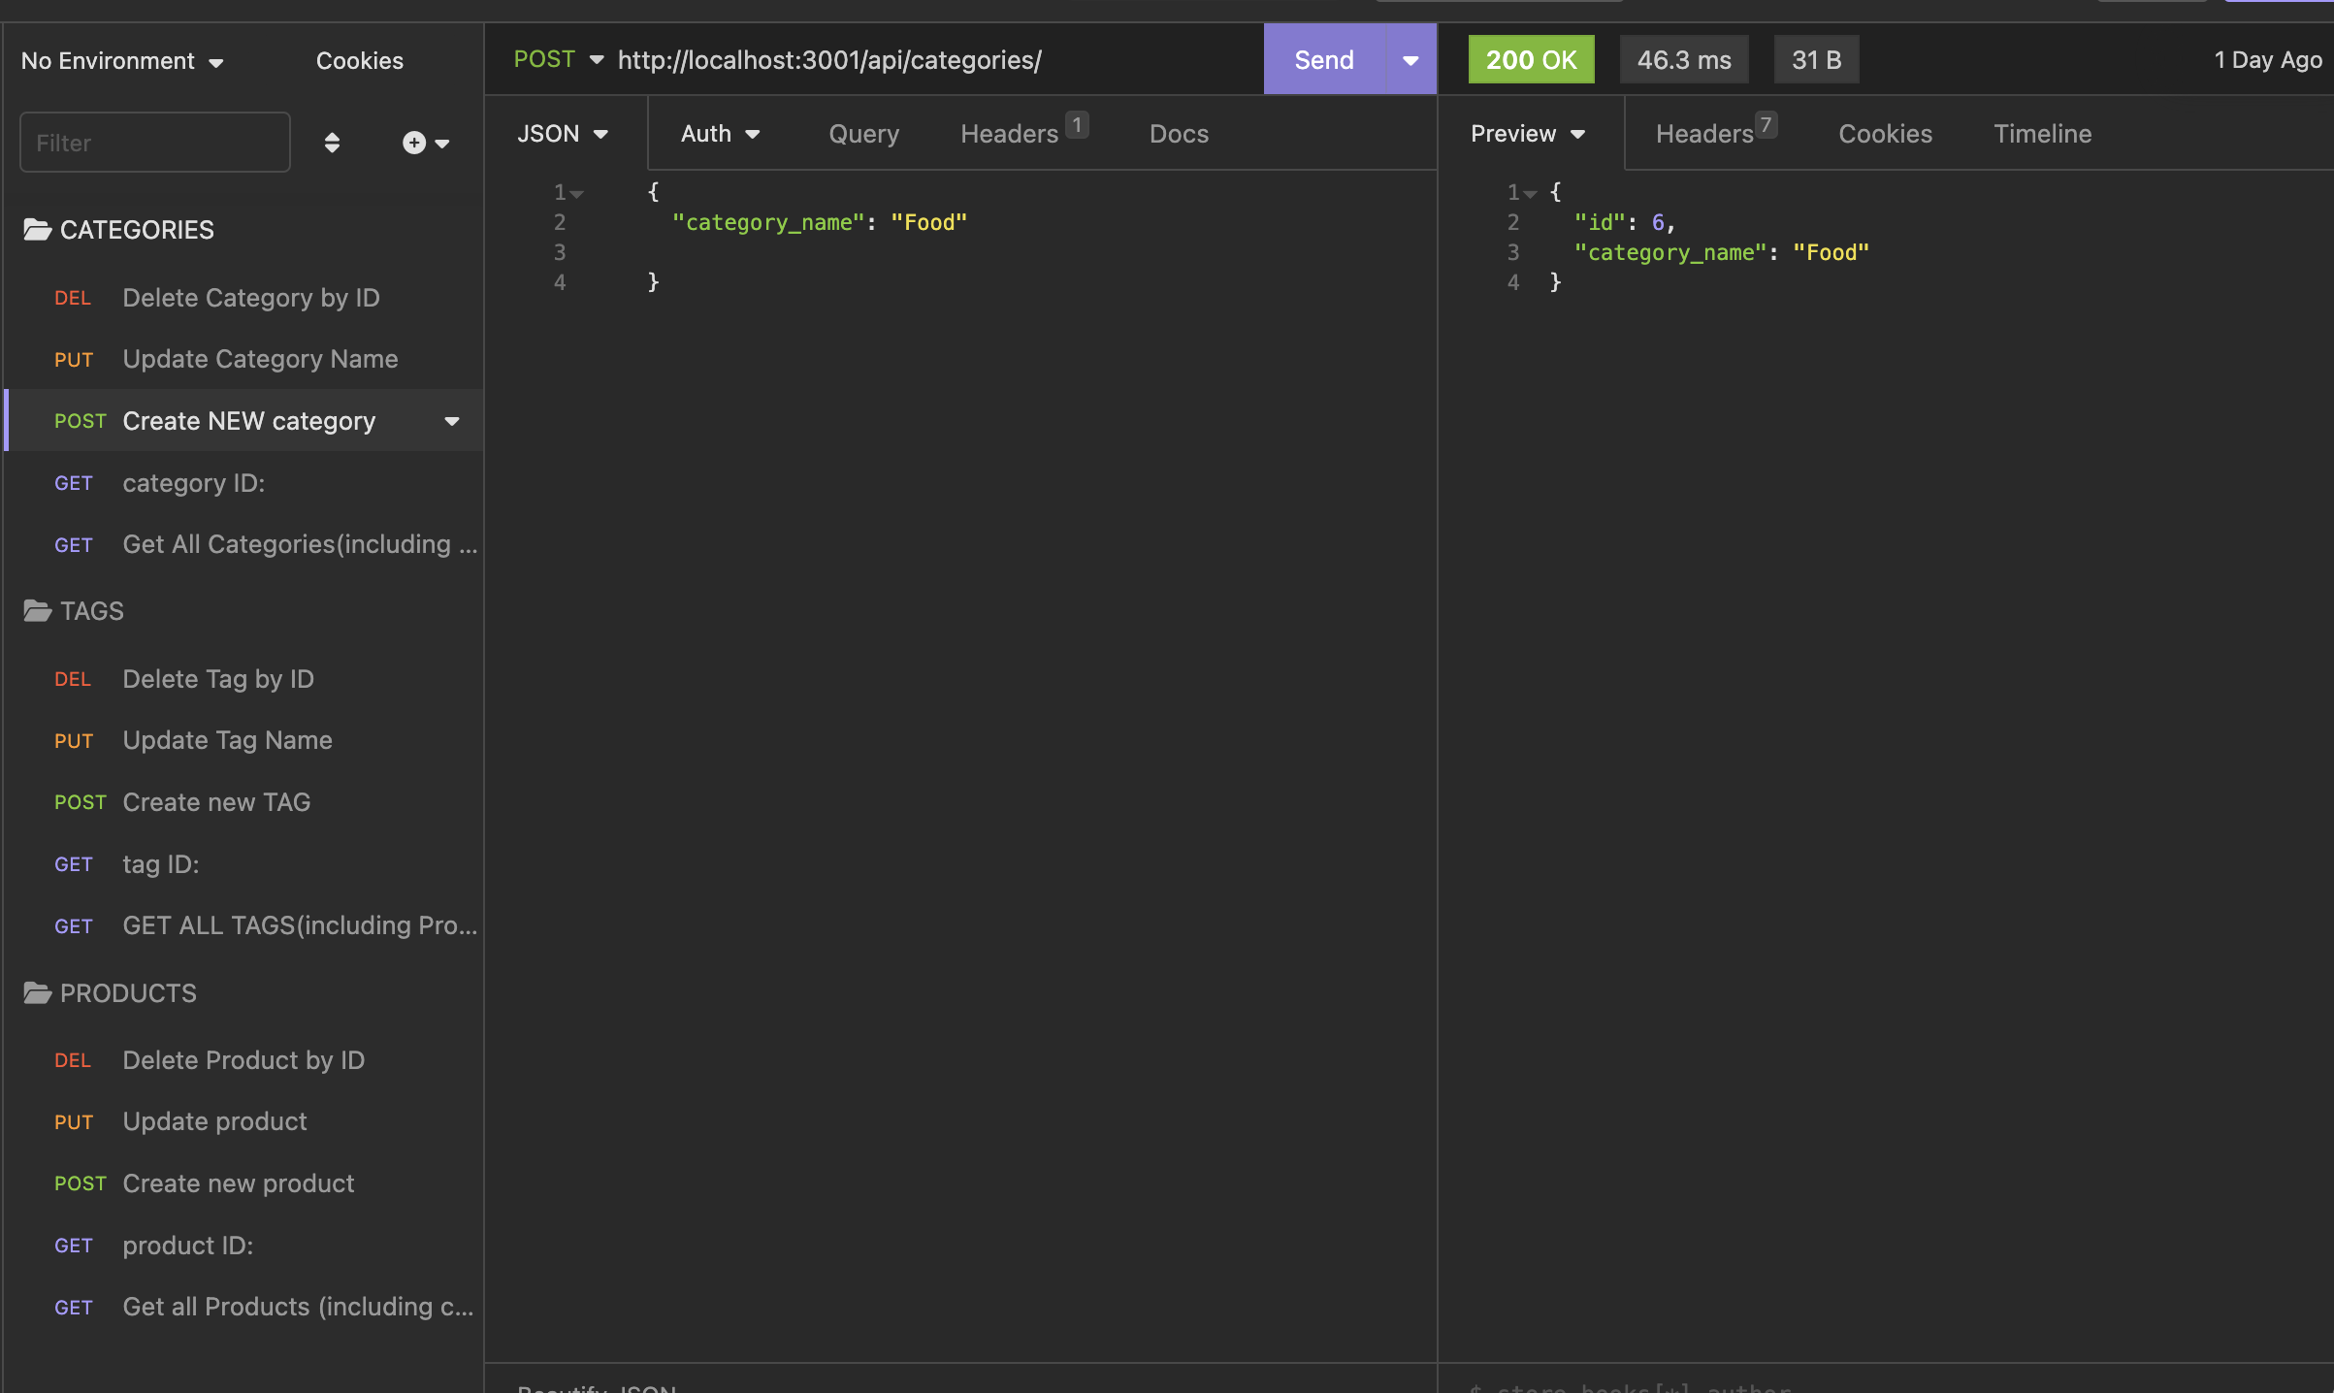Collapse line 1 of the JSON request body

[575, 192]
